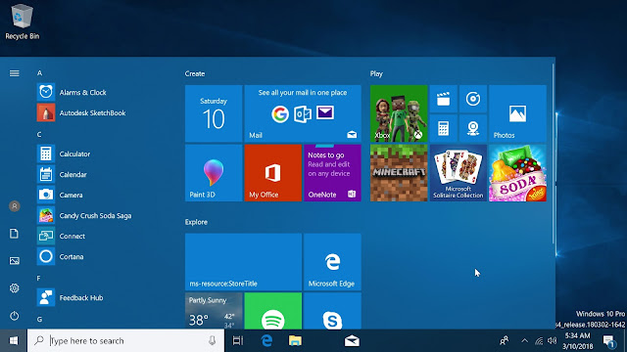
Task: Click the Start menu tiles scrollbar
Action: click(554, 154)
